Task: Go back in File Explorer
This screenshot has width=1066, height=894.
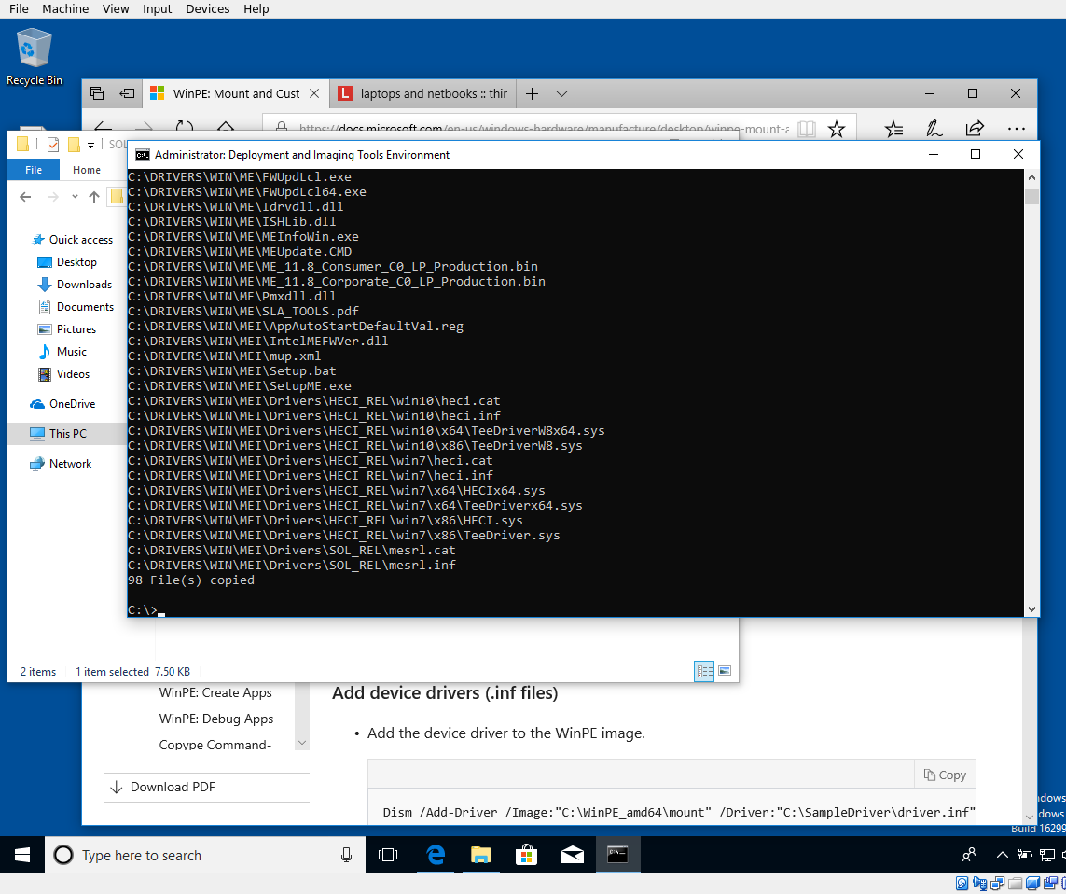Action: pos(26,197)
